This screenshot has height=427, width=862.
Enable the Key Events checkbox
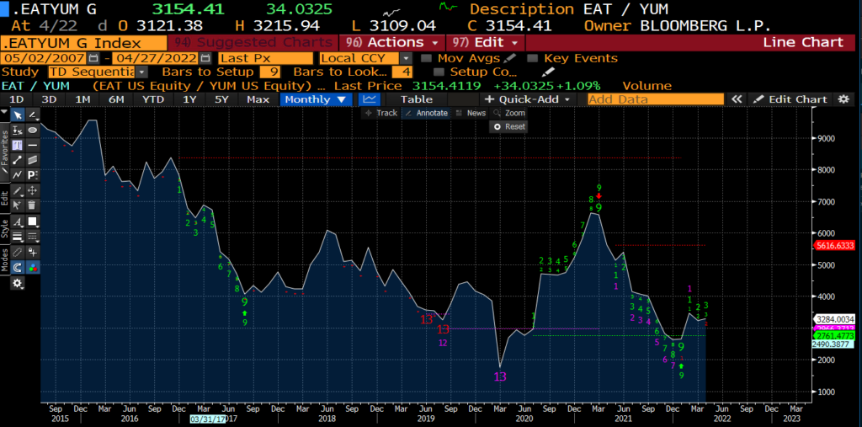[x=532, y=58]
